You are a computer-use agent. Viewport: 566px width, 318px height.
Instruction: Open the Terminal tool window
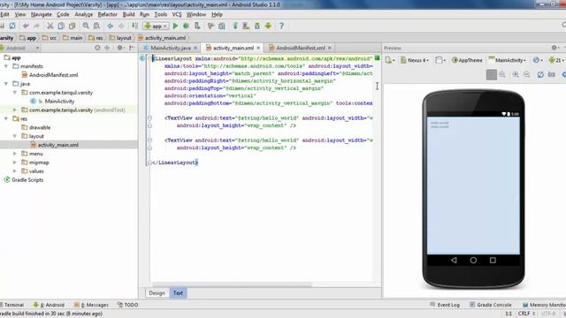pyautogui.click(x=11, y=305)
